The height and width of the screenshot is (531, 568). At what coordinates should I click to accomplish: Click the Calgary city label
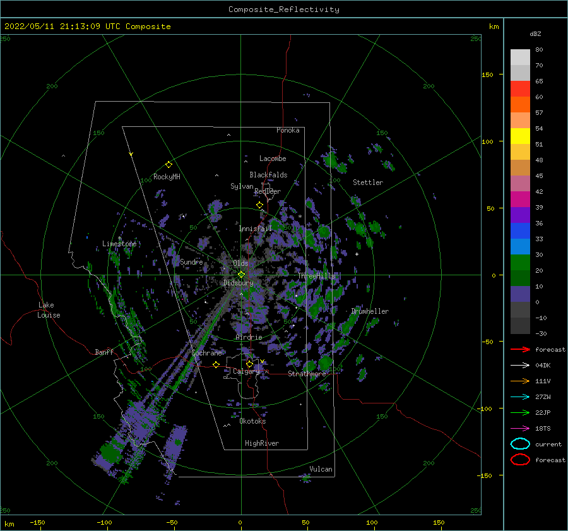pyautogui.click(x=246, y=371)
